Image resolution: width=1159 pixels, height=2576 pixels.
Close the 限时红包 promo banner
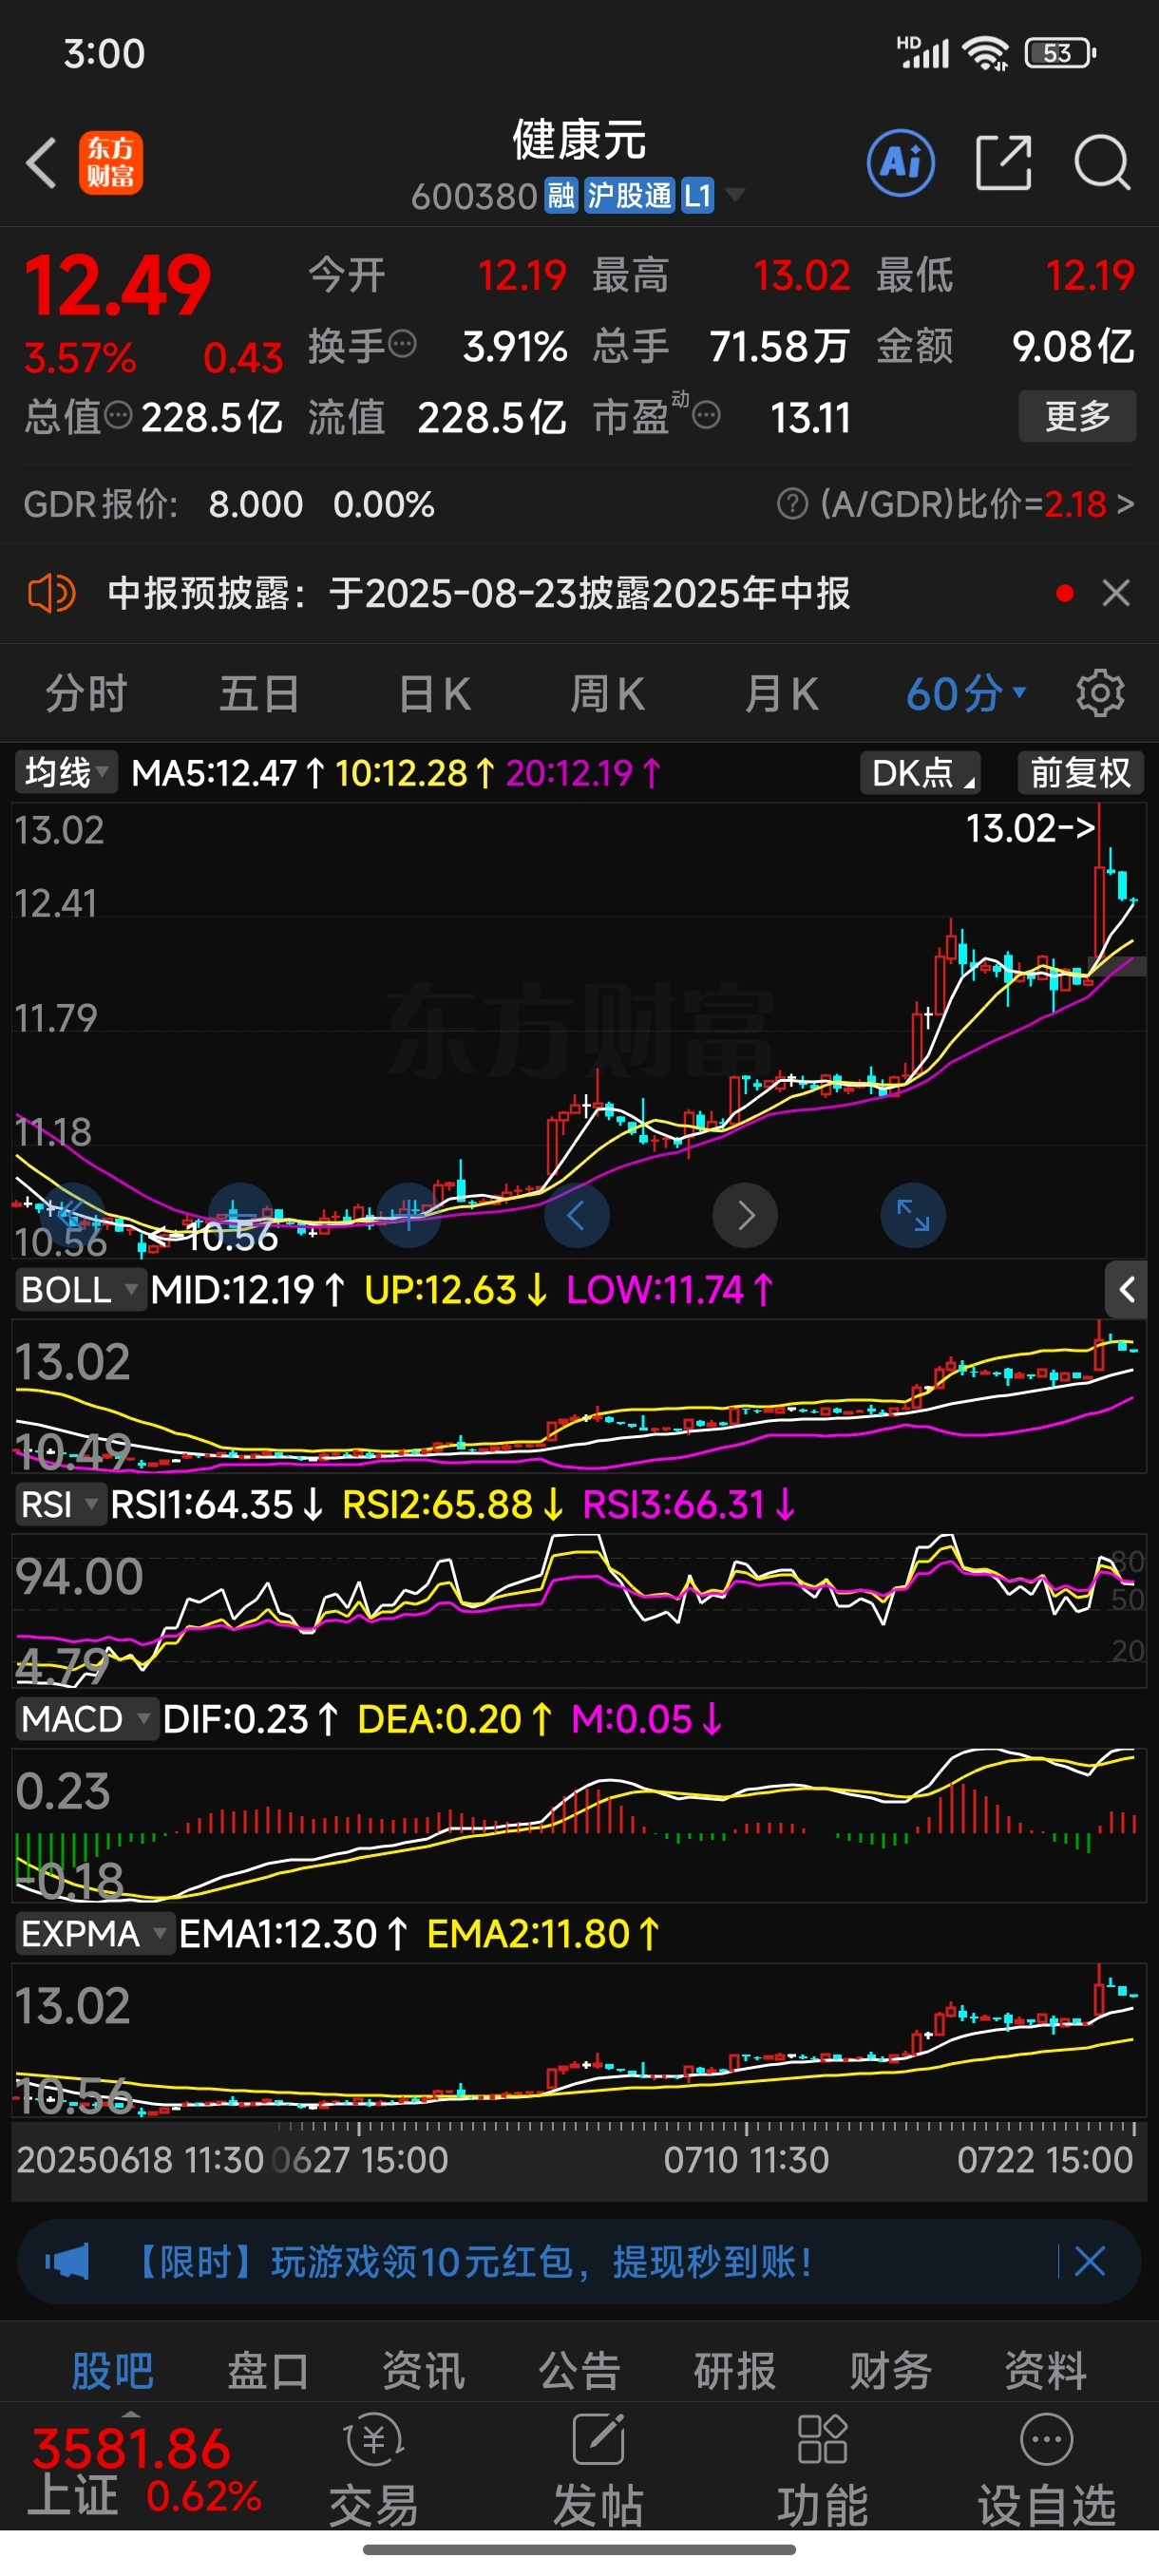tap(1089, 2262)
